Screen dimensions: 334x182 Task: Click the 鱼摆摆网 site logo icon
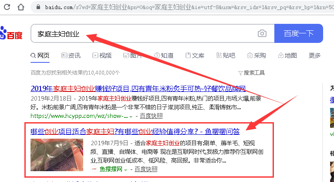click(94, 169)
